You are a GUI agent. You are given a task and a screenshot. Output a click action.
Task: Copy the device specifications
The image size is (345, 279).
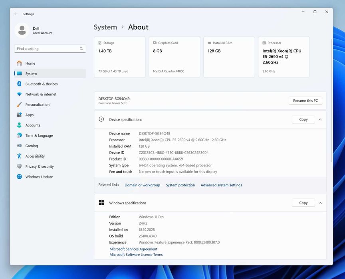click(303, 119)
